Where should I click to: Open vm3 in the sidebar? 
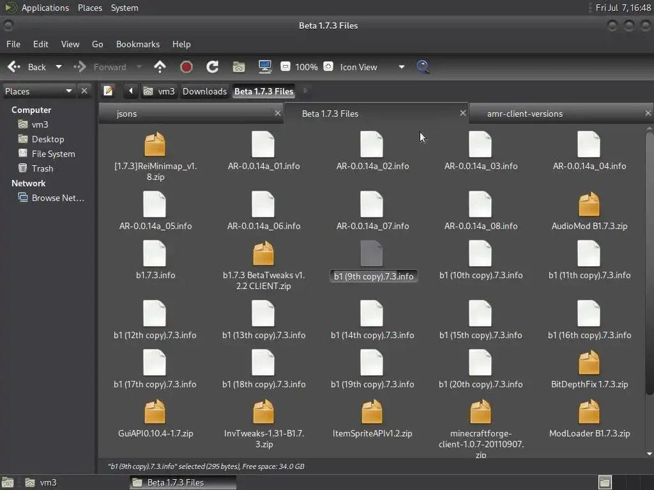tap(40, 124)
